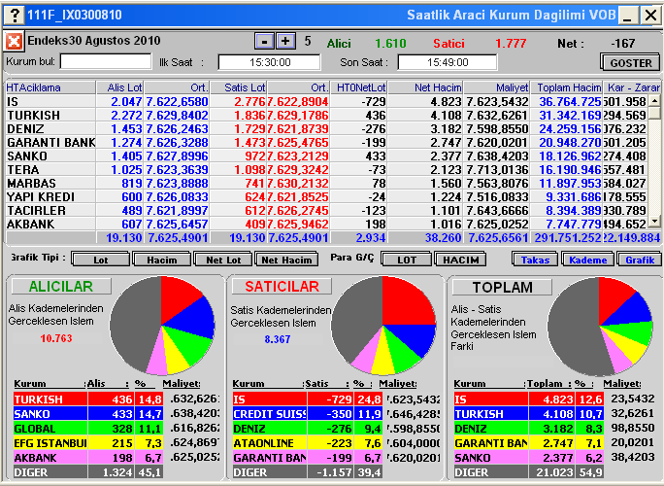The image size is (664, 486).
Task: Sort by Toplam Hacim column header
Action: (x=567, y=87)
